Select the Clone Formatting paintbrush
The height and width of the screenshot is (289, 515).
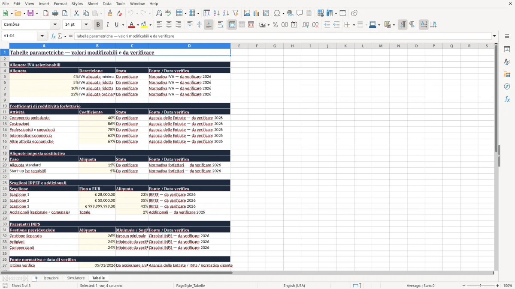tap(110, 13)
